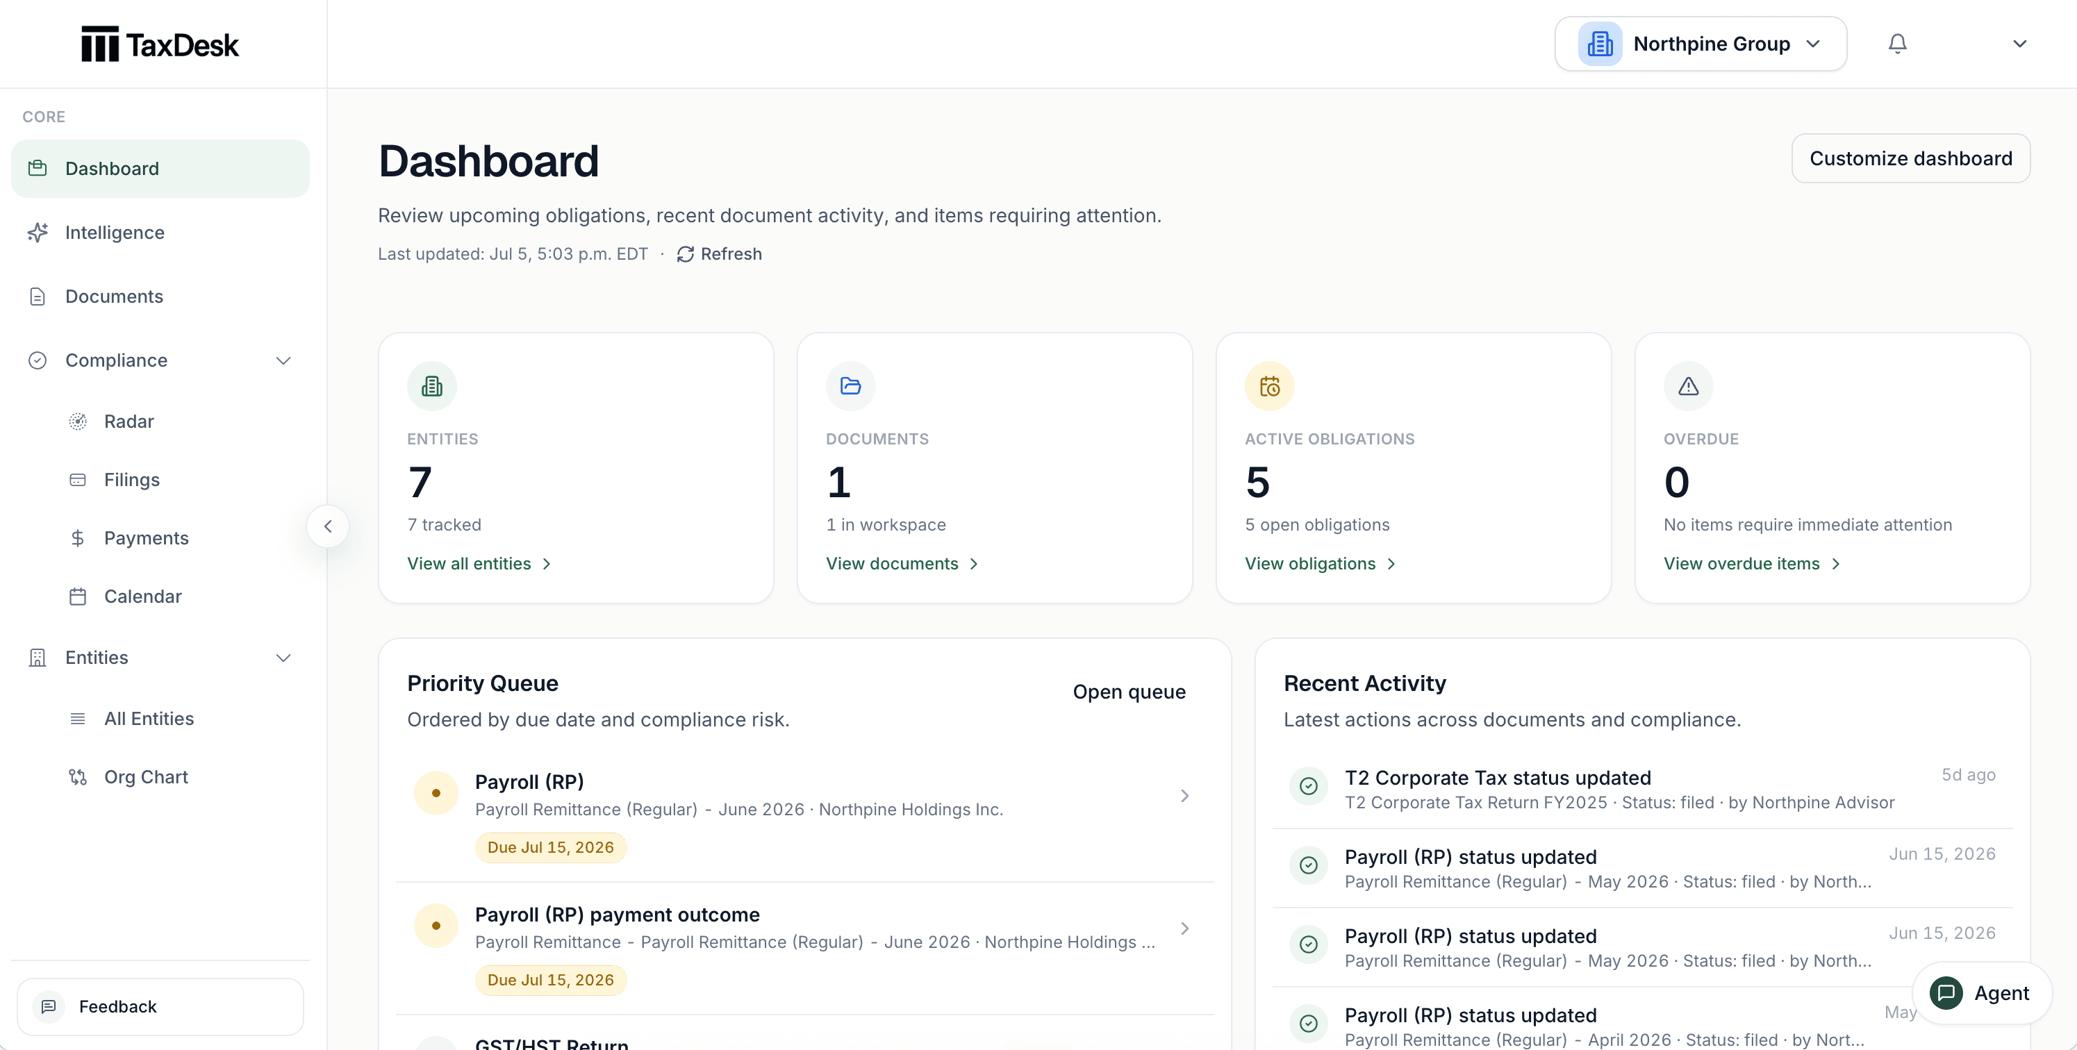2077x1050 pixels.
Task: Click Due Jul 15, 2026 badge on payment outcome
Action: 551,980
